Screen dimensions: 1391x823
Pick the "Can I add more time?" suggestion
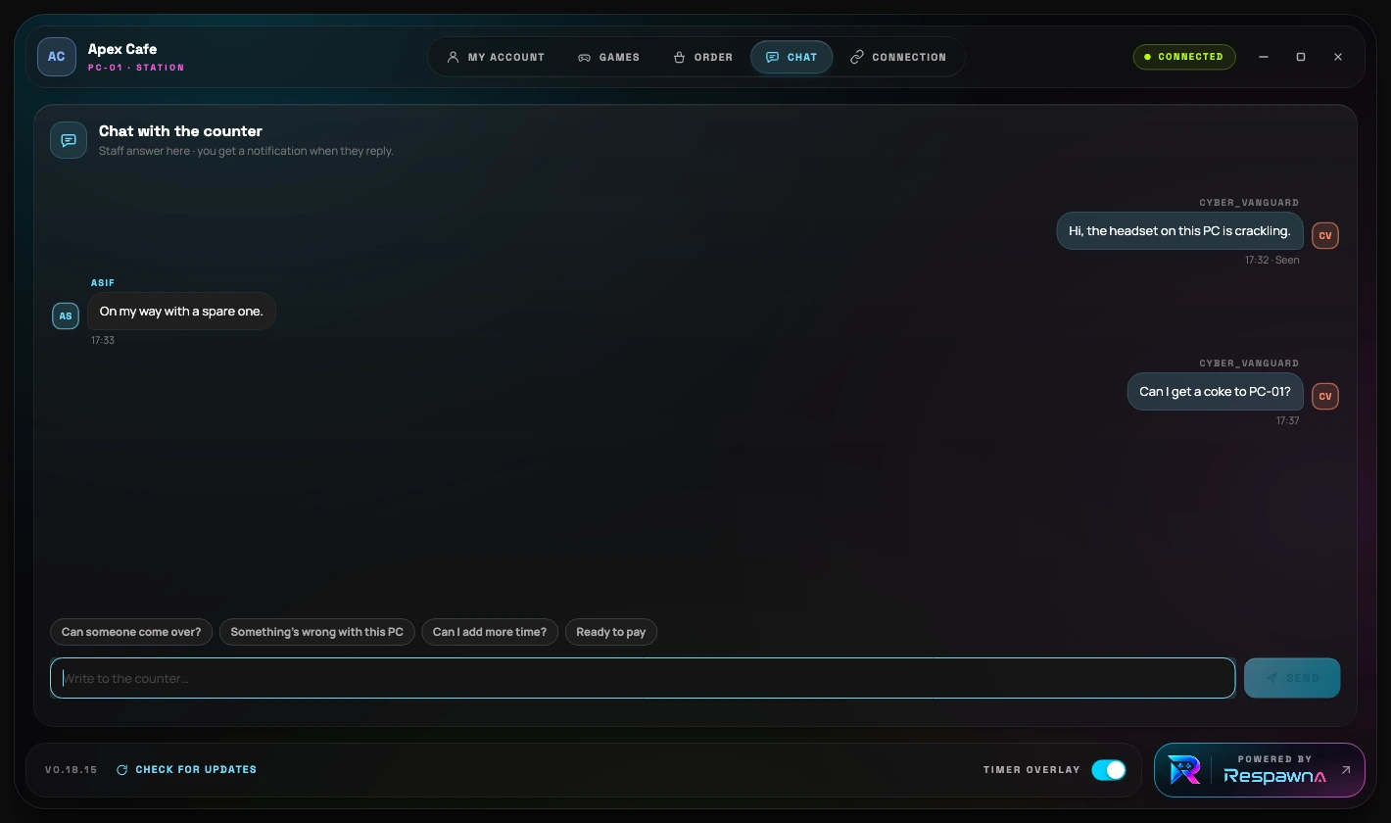tap(490, 632)
